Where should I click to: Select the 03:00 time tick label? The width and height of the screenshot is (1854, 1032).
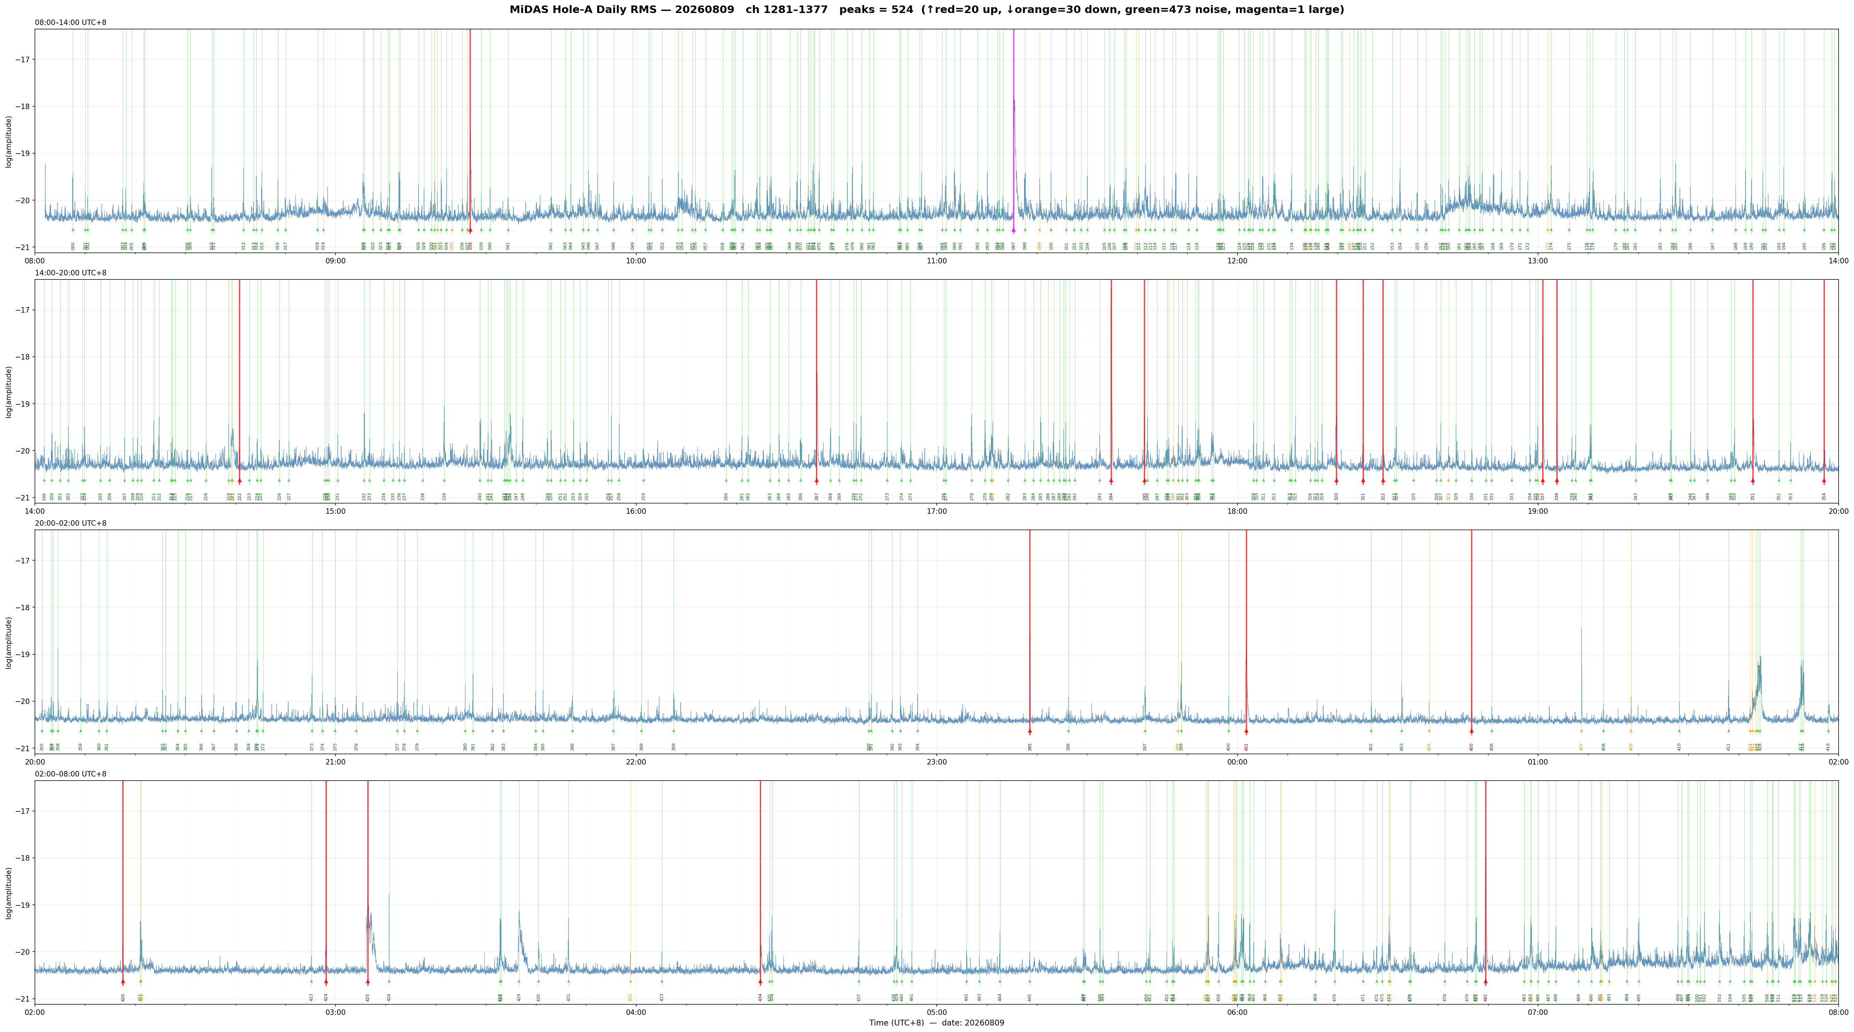[x=335, y=1012]
